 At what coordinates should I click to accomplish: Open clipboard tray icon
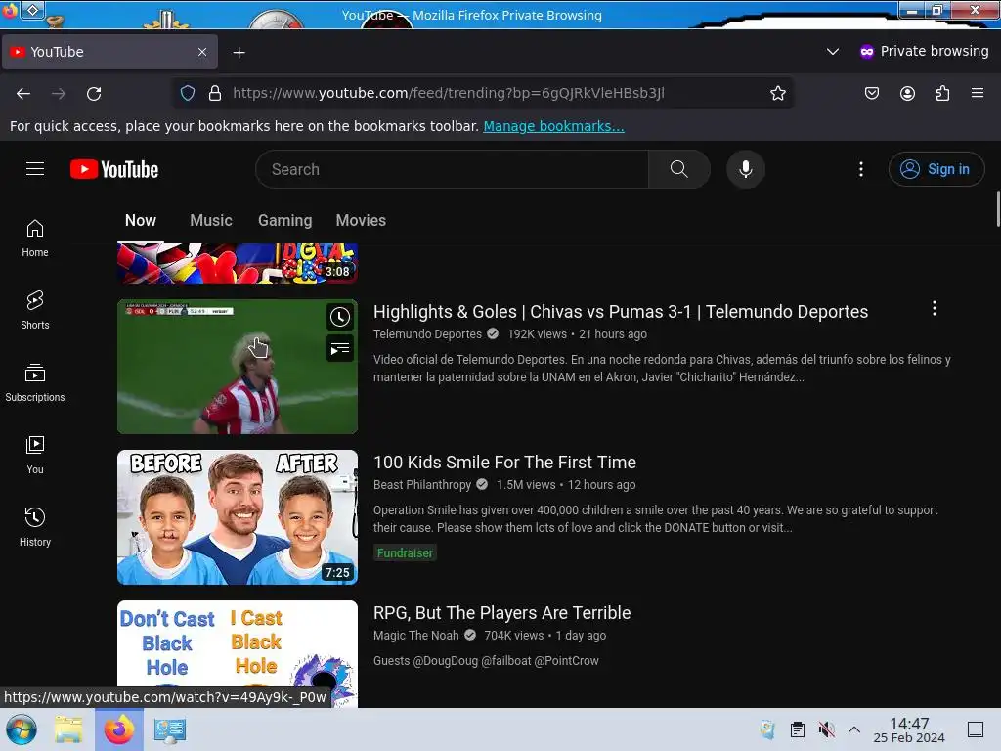coord(798,729)
